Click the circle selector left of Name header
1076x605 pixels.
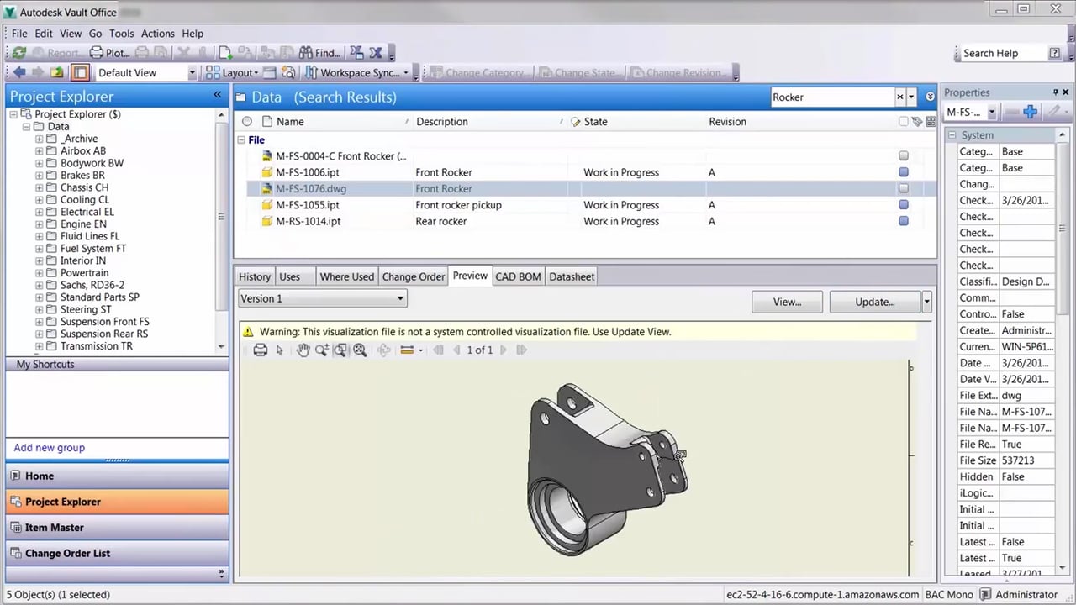[x=247, y=122]
